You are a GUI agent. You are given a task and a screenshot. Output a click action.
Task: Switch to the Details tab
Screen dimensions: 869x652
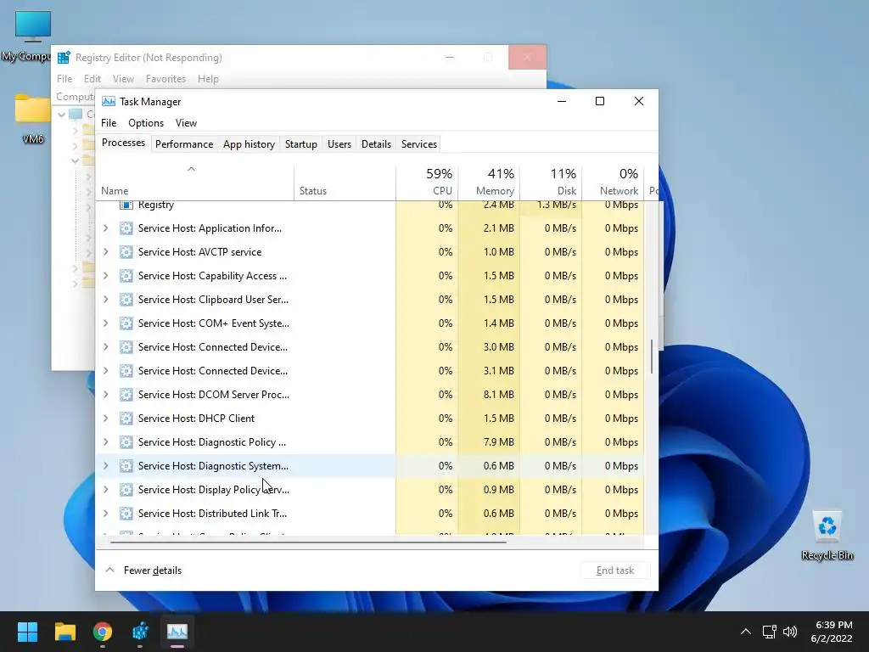click(376, 144)
